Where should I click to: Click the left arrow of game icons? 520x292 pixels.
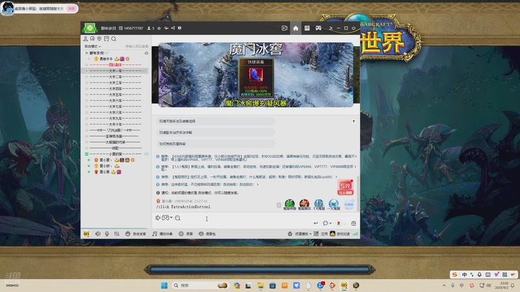tap(279, 205)
